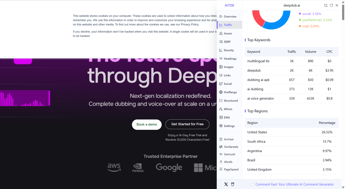
Task: Click the NVIDIA partner logo
Action: pos(138,168)
